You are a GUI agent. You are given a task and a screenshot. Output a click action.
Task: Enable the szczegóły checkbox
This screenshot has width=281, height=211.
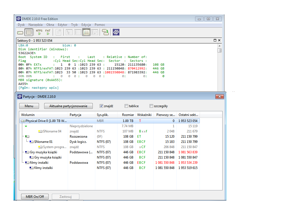click(151, 106)
